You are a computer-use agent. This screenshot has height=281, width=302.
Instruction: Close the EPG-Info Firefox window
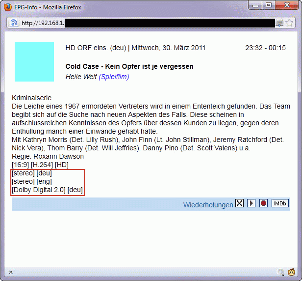pos(287,5)
